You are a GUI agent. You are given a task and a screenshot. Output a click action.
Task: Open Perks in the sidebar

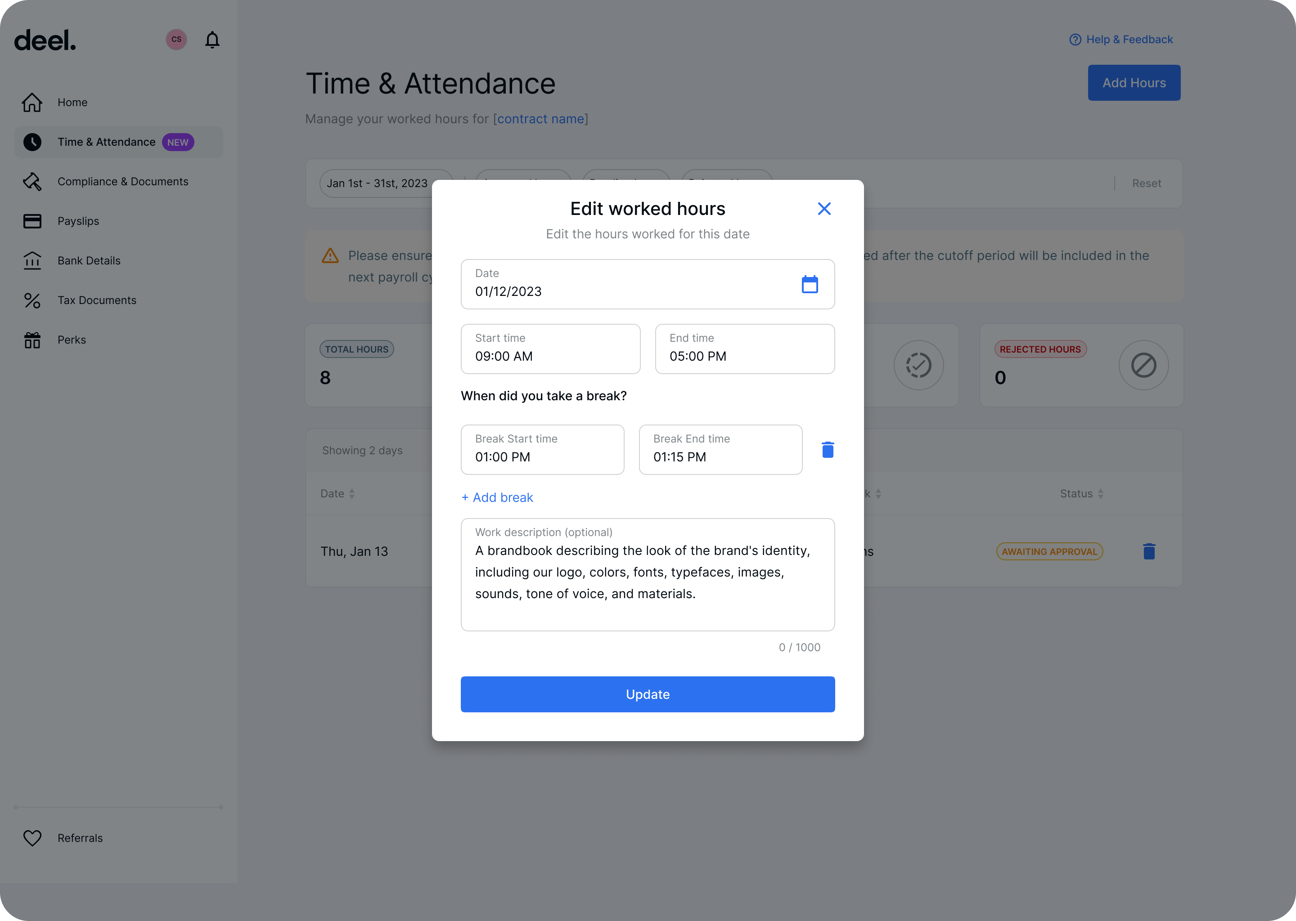[x=119, y=340]
